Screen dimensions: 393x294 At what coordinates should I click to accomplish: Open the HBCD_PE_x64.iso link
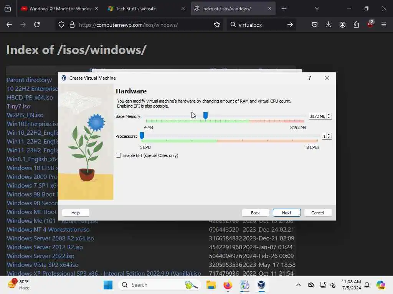point(30,98)
